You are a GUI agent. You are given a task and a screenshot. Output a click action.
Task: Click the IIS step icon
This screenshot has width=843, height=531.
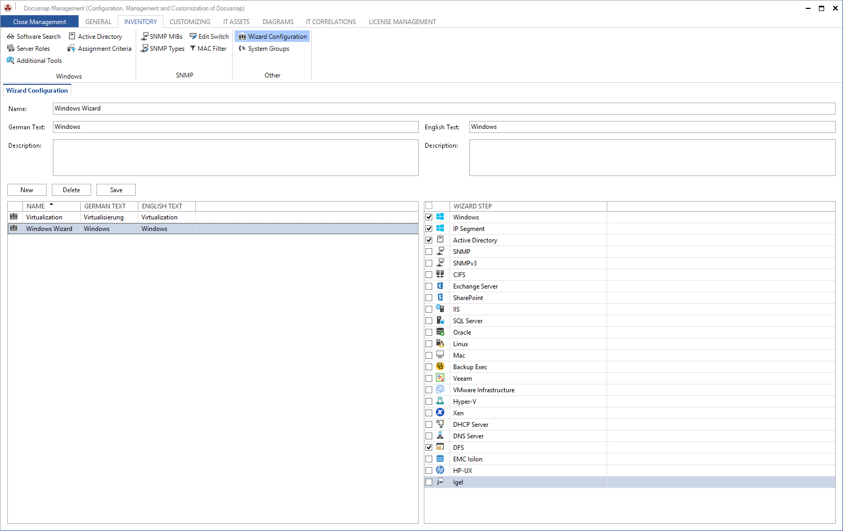point(440,309)
